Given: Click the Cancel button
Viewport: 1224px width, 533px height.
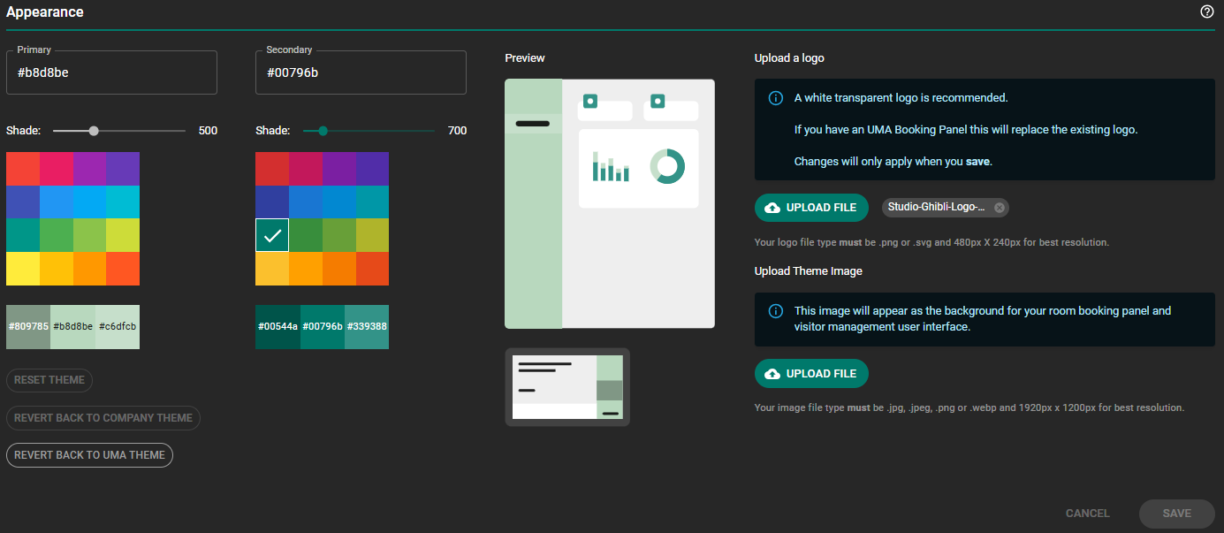Looking at the screenshot, I should (x=1087, y=514).
